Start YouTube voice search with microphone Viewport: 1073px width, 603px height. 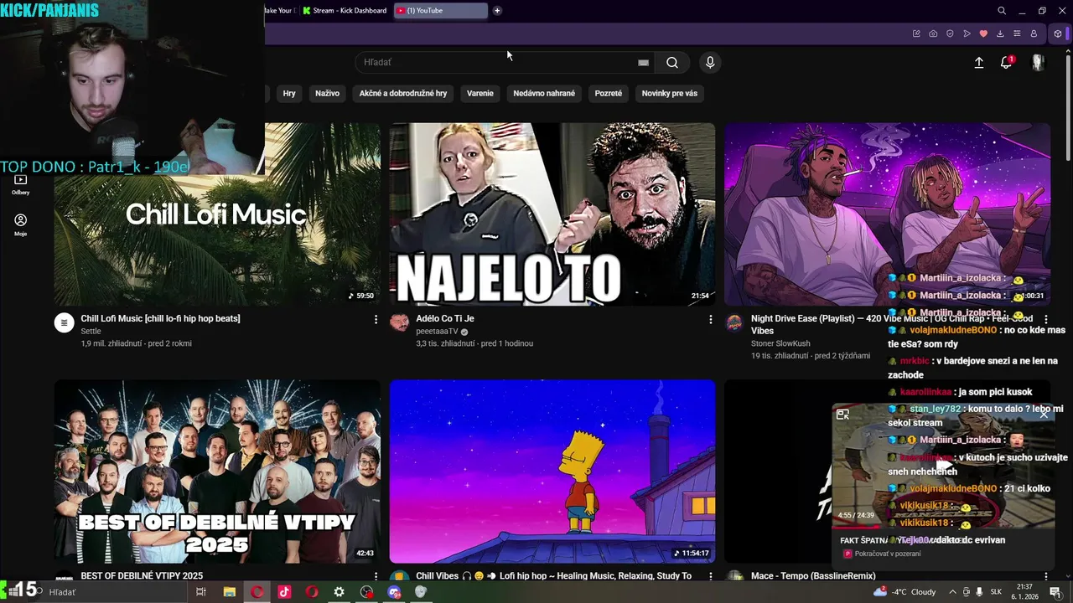(x=710, y=62)
